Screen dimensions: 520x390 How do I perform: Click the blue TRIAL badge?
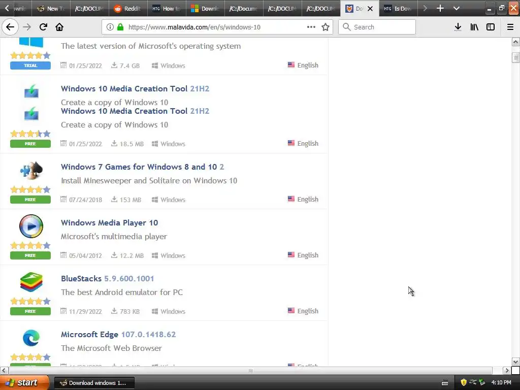[x=30, y=66]
